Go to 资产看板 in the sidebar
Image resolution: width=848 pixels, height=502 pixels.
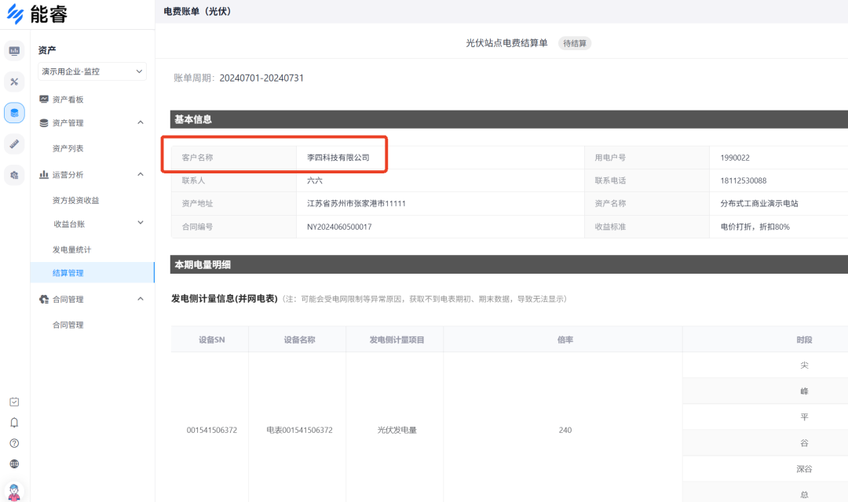[x=68, y=100]
